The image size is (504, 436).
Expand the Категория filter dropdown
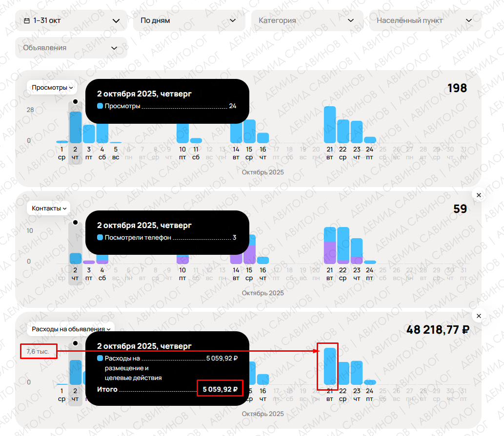(x=307, y=20)
